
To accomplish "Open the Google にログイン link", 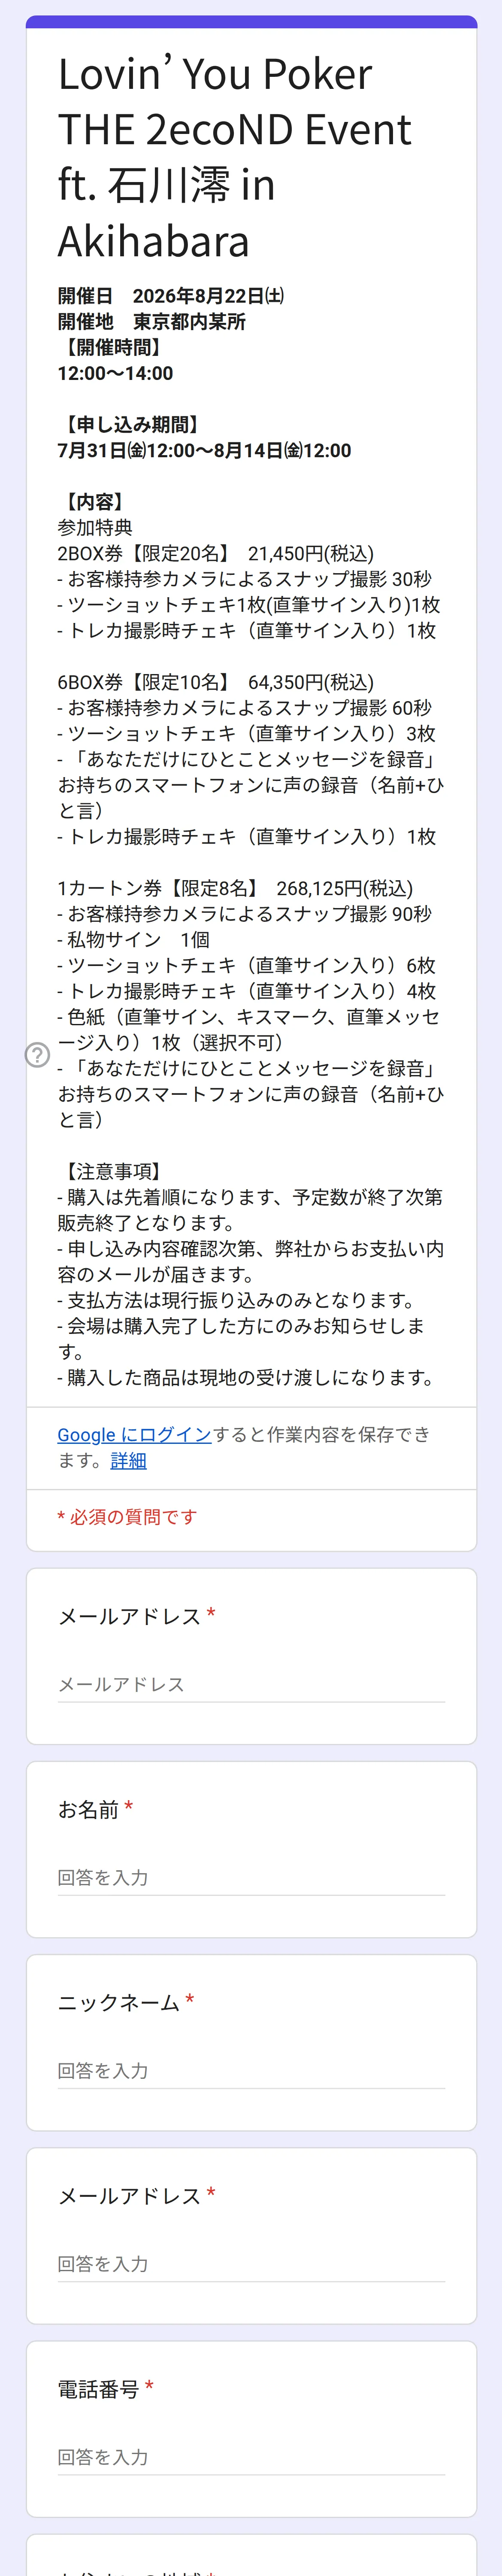I will tap(134, 1434).
